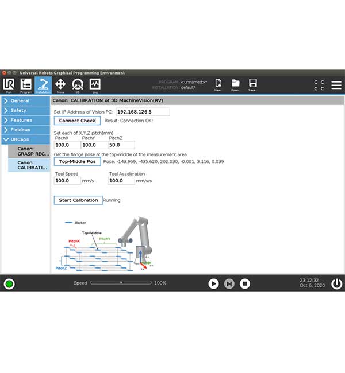345x373 pixels.
Task: Click the PitchZ input field
Action: point(121,145)
